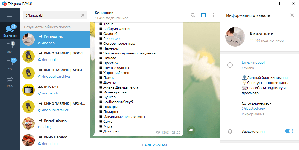299x150 pixels.
Task: Open the Кино Паблос channel result
Action: point(55,140)
